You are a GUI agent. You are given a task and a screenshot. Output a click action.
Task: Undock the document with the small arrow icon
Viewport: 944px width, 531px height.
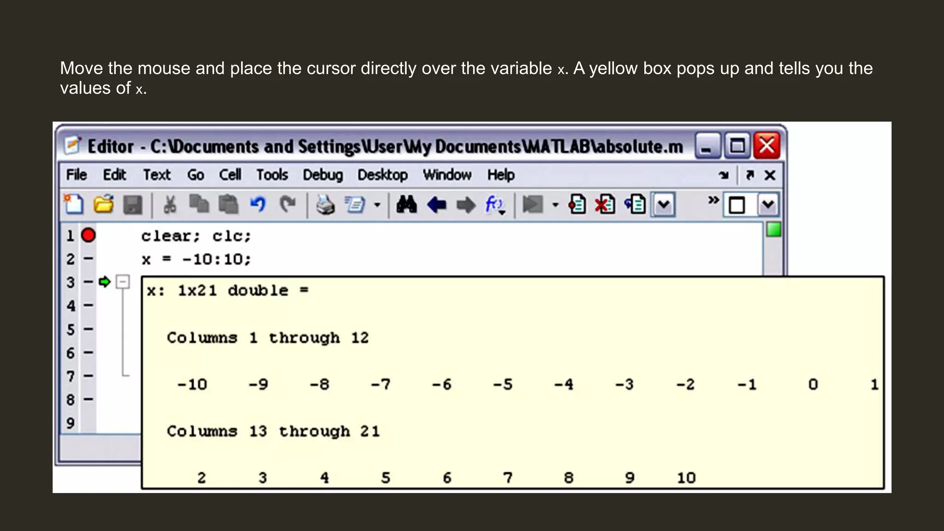(x=749, y=175)
